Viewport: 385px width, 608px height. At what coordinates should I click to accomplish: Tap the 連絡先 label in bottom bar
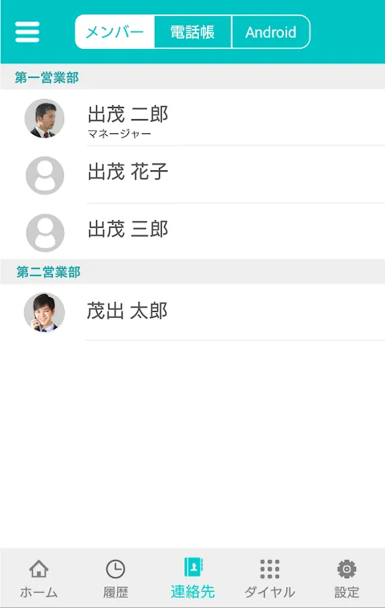point(192,592)
